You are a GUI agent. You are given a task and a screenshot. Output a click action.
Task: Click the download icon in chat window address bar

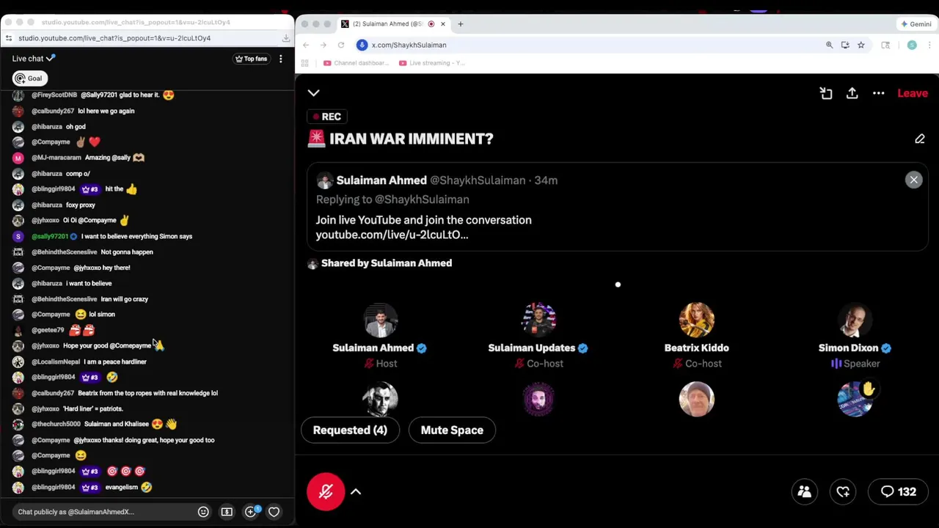pyautogui.click(x=286, y=38)
